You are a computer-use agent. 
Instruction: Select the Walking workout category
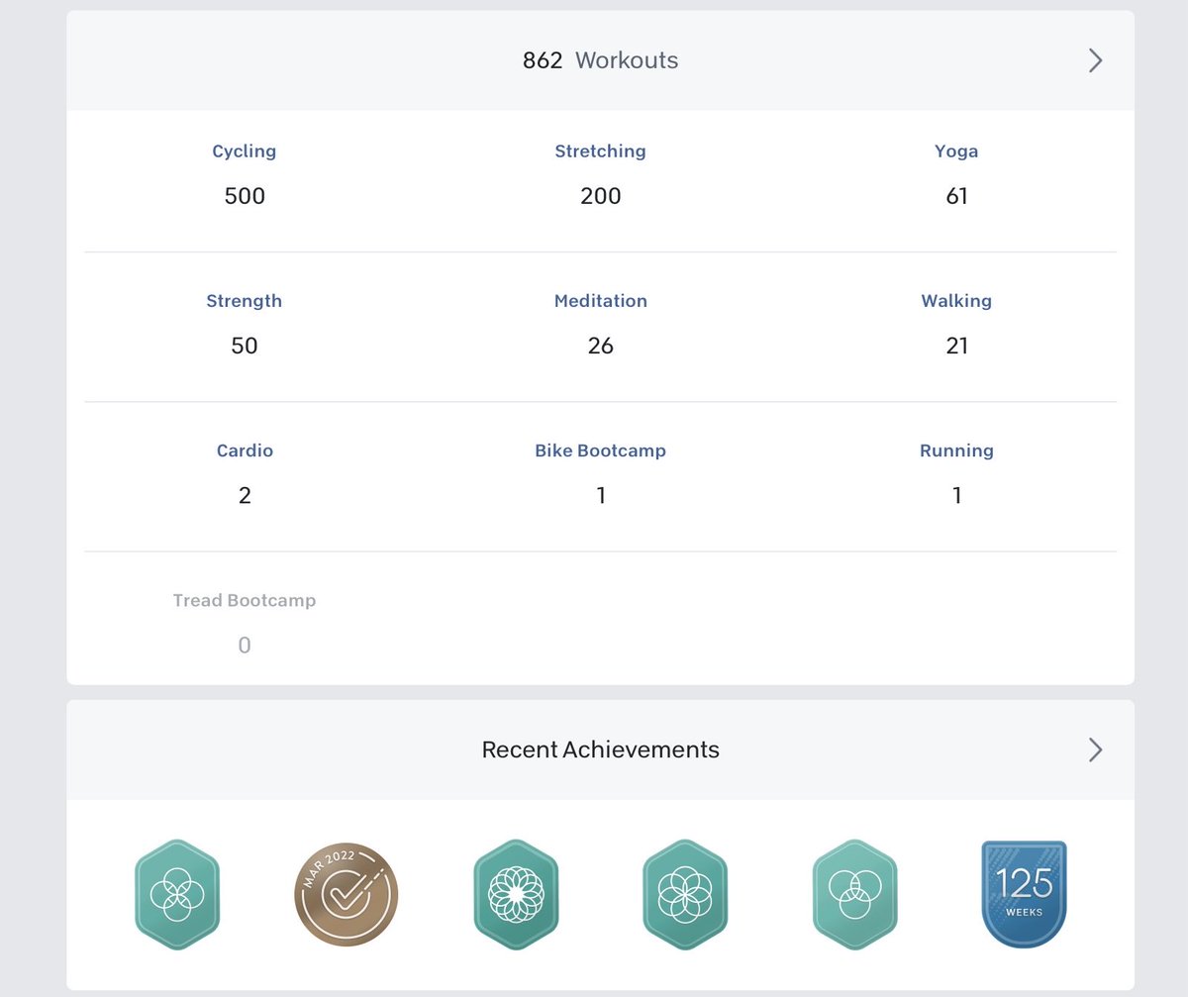pos(956,301)
